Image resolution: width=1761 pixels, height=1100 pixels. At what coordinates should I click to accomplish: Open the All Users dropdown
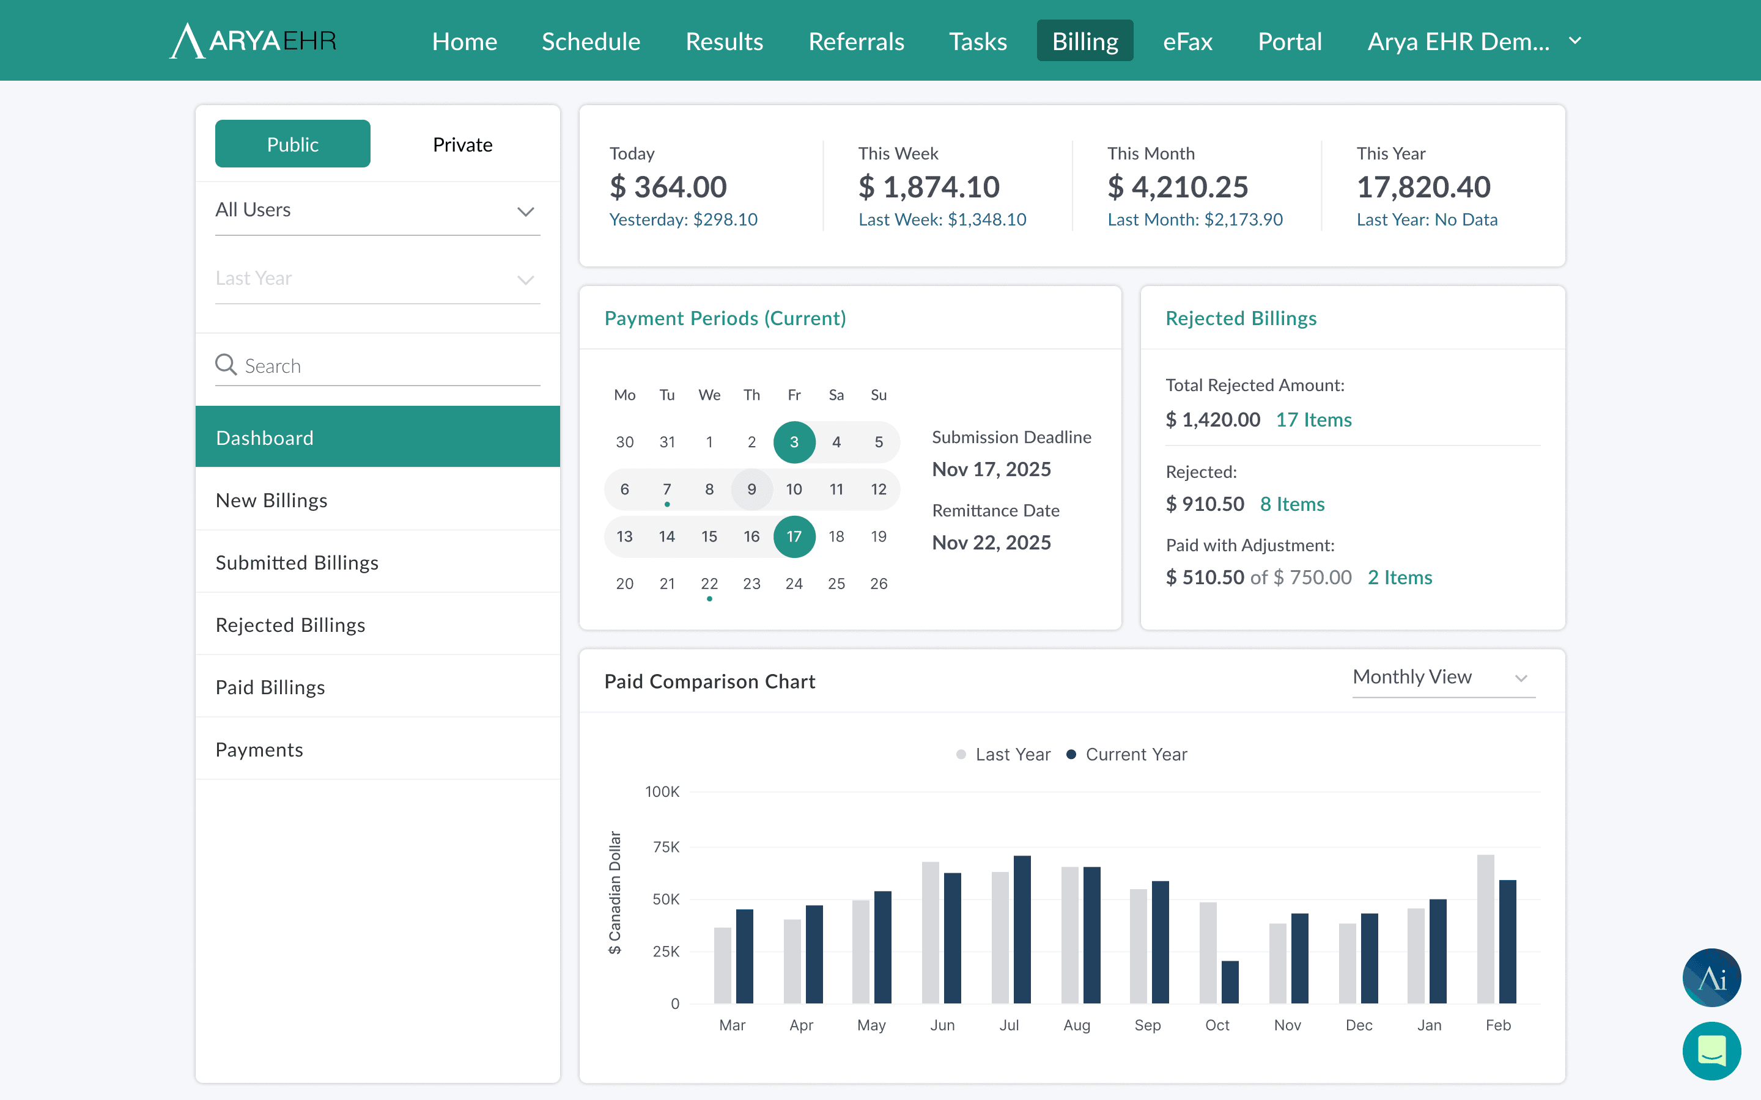coord(378,210)
